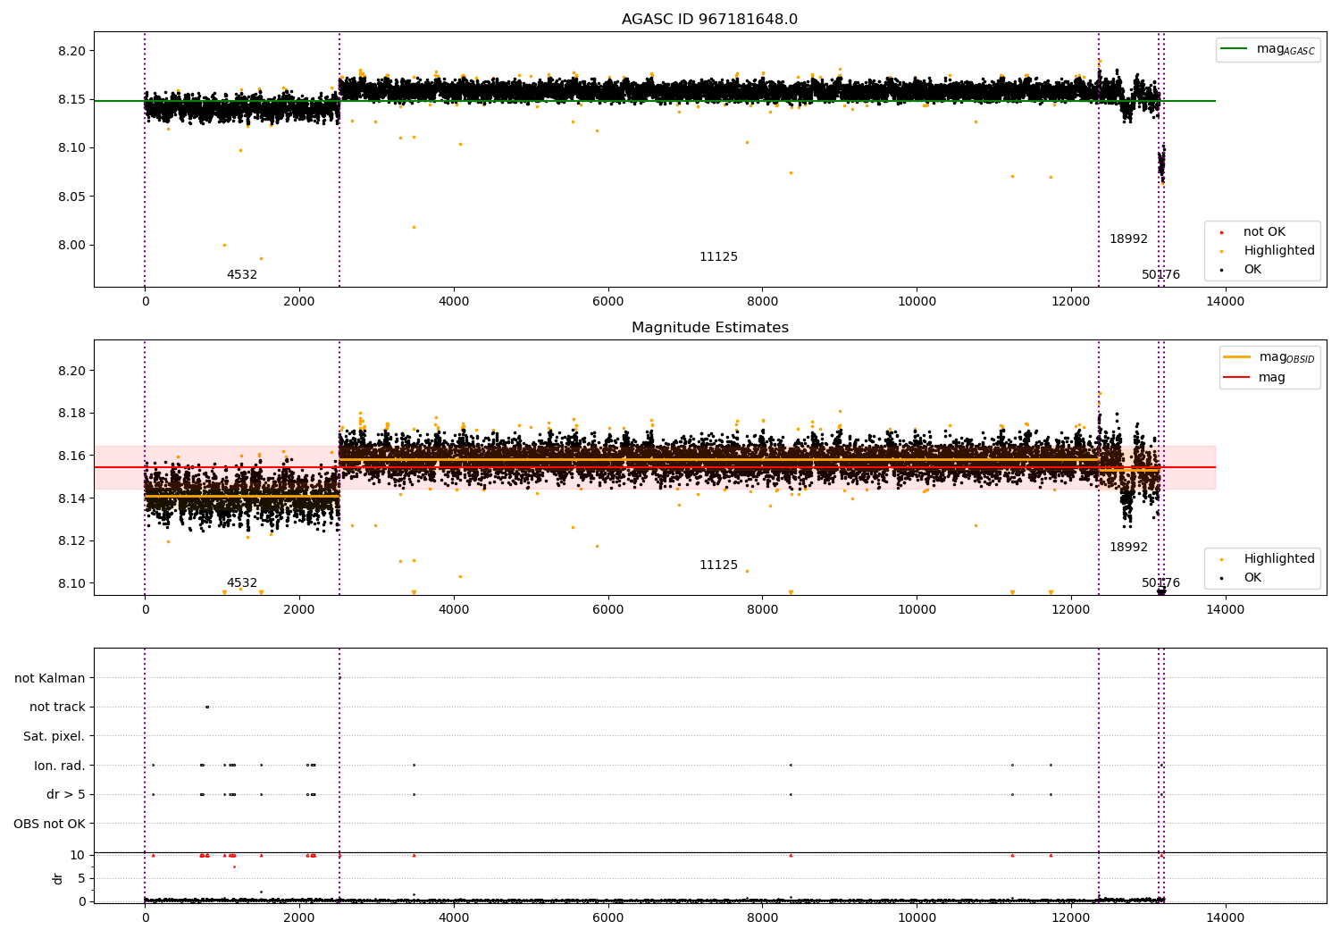
Task: Select 'Highlighted' in the middle panel legend
Action: 1279,559
